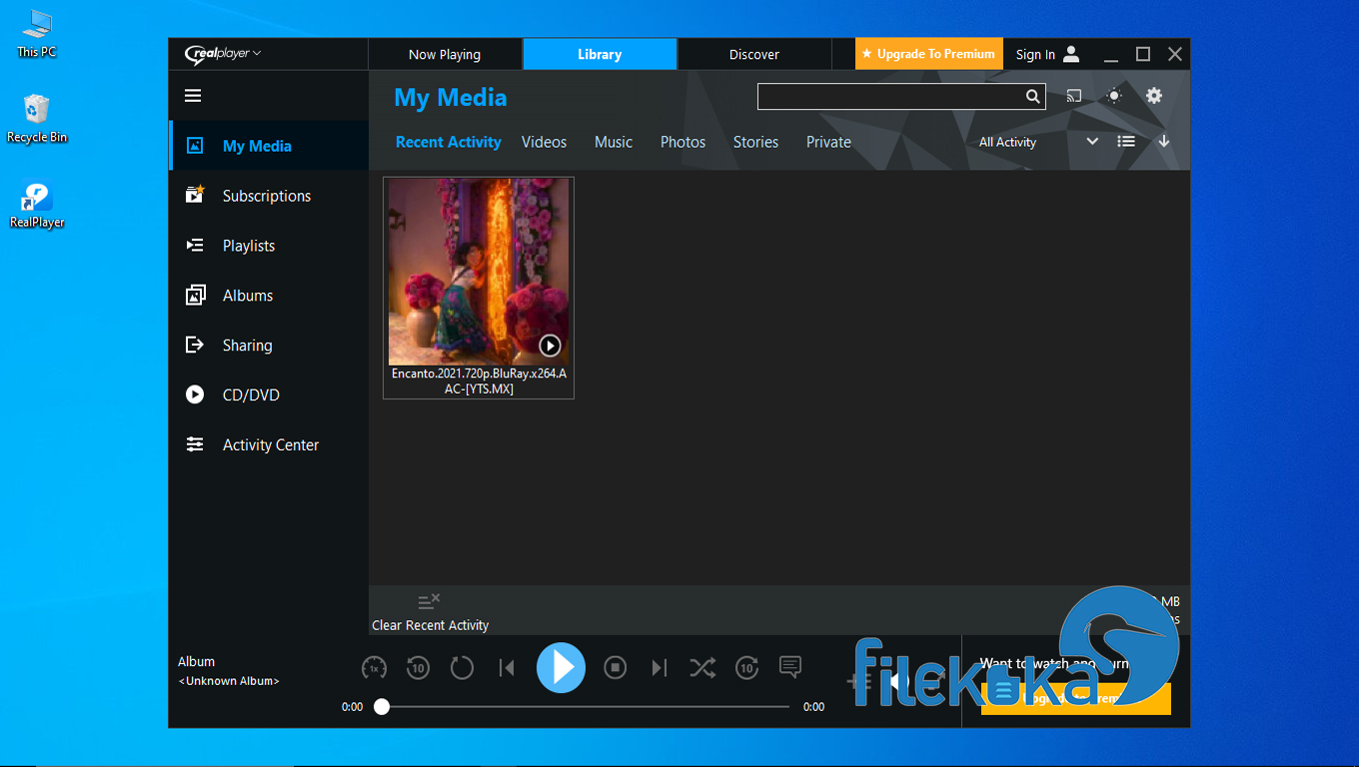Open settings gear icon

(1154, 96)
